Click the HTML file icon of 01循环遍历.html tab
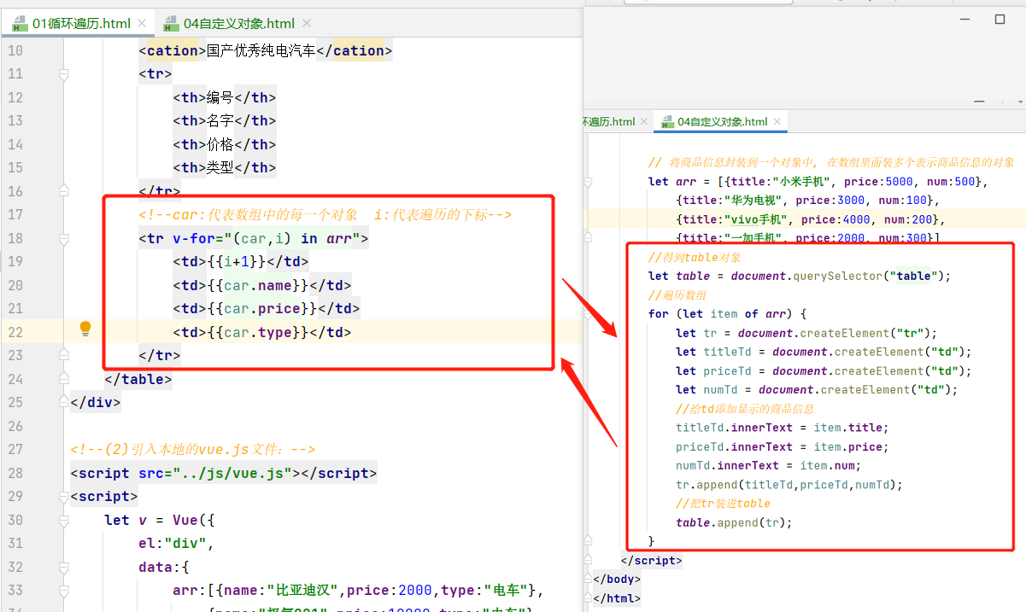 click(x=21, y=24)
